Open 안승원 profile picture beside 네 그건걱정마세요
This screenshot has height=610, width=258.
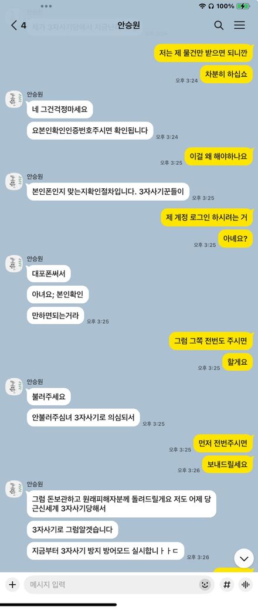(13, 100)
